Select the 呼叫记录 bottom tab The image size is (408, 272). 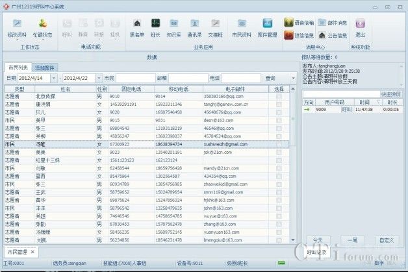[316, 251]
